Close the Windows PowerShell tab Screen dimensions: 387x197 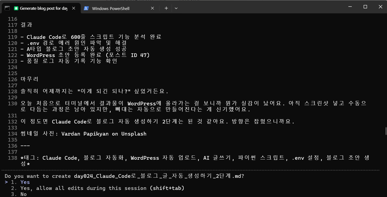click(152, 8)
